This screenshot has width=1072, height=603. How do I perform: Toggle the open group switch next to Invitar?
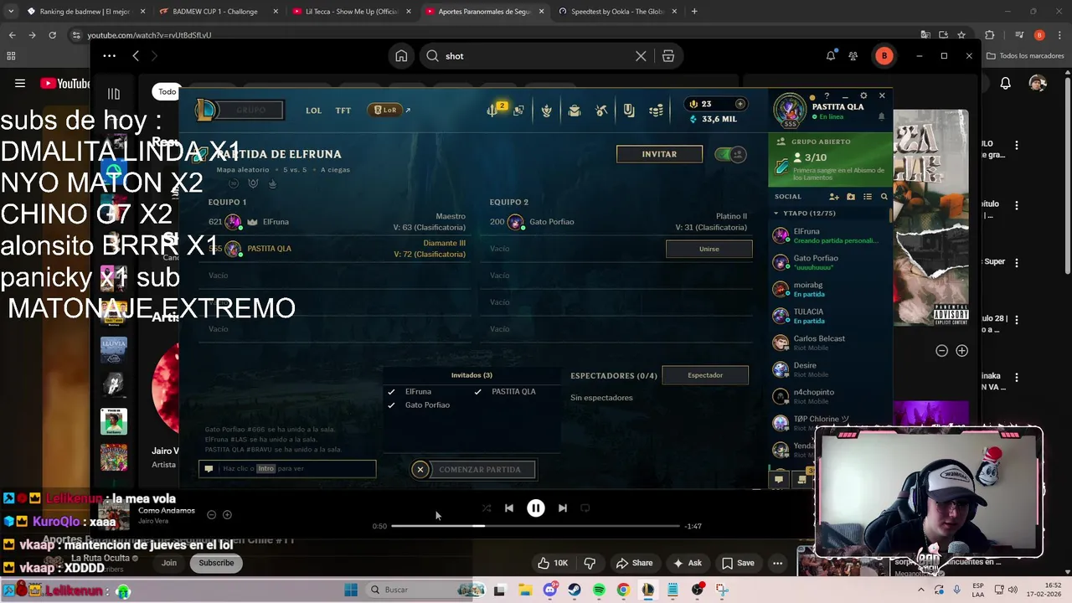click(x=731, y=154)
